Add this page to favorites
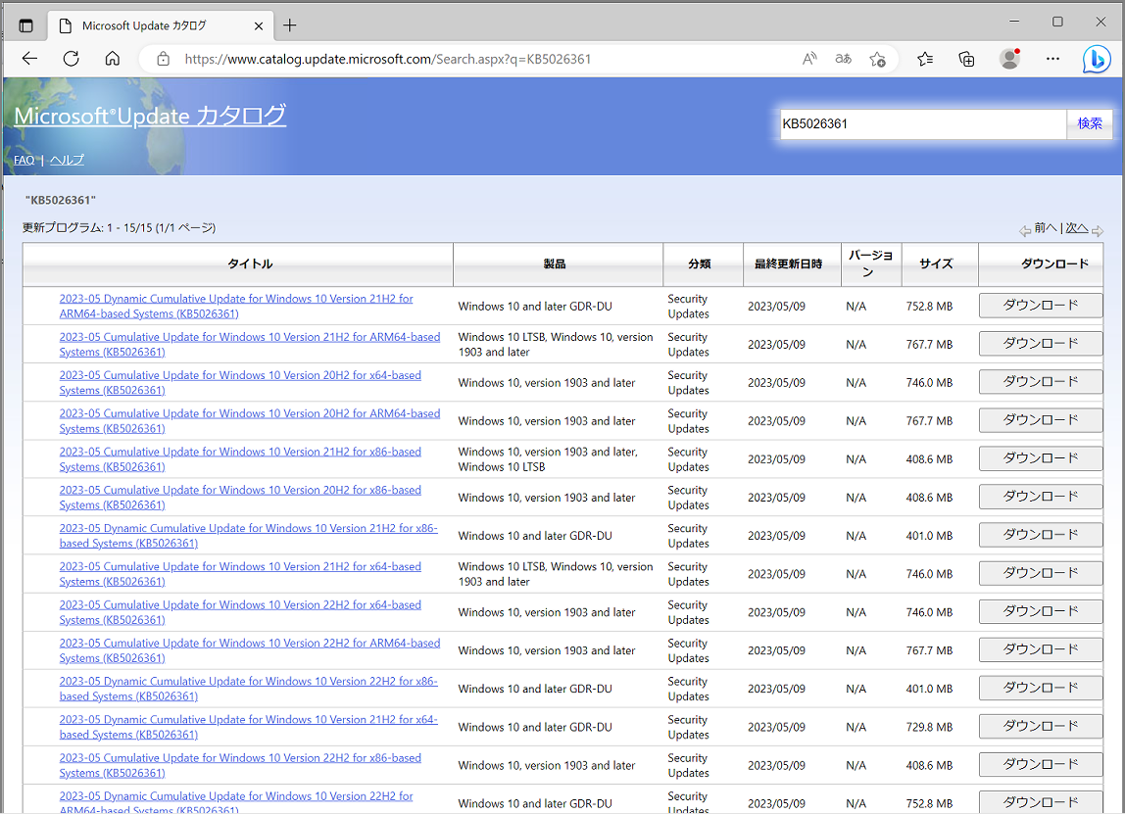 point(877,59)
